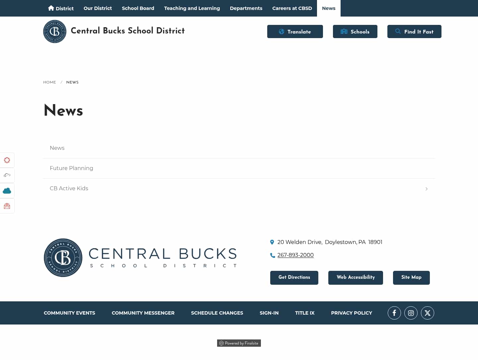Expand the CB Active Kids section

click(426, 189)
